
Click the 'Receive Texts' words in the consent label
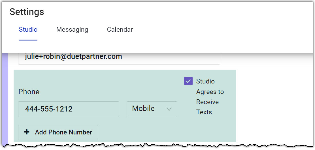pos(207,107)
